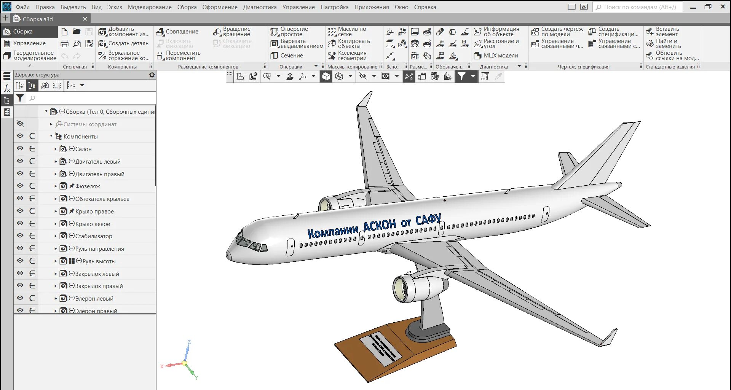Click Create drawing from model tool
731x390 pixels.
coord(557,32)
